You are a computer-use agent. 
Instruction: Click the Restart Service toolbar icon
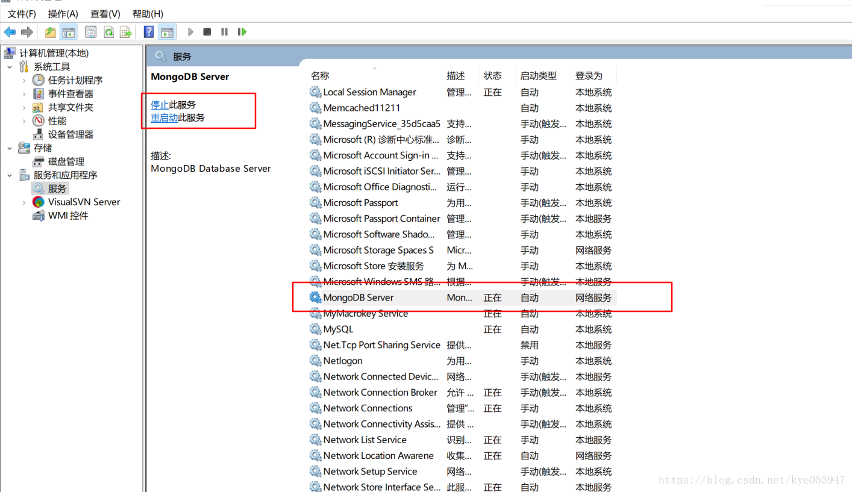[x=242, y=32]
